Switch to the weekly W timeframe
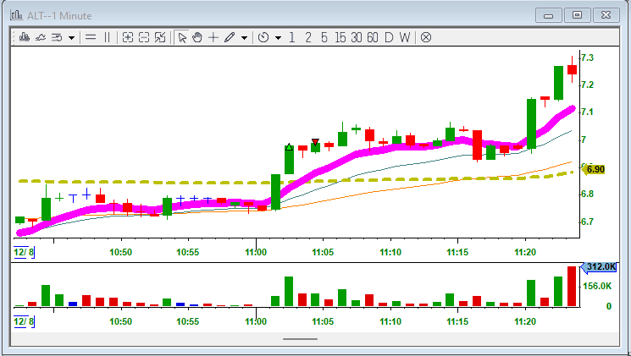The width and height of the screenshot is (631, 356). coord(405,37)
